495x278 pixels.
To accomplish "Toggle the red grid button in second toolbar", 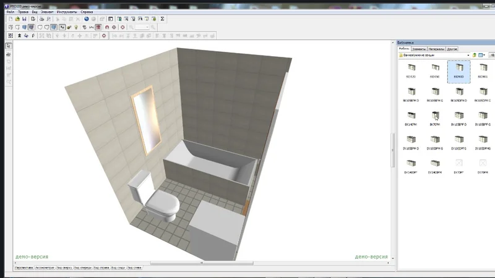I will coord(98,27).
